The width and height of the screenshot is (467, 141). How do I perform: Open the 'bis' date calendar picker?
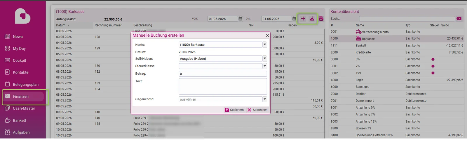[294, 19]
